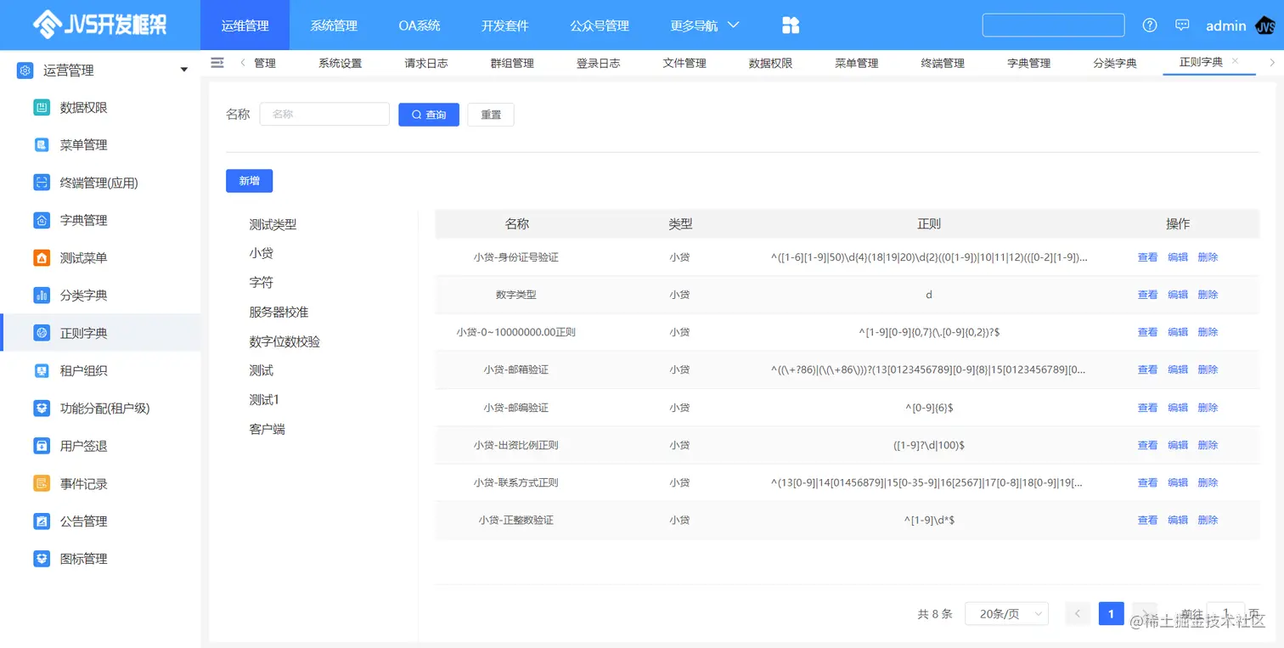Image resolution: width=1284 pixels, height=648 pixels.
Task: Toggle the sidebar collapse hamburger icon
Action: [217, 63]
